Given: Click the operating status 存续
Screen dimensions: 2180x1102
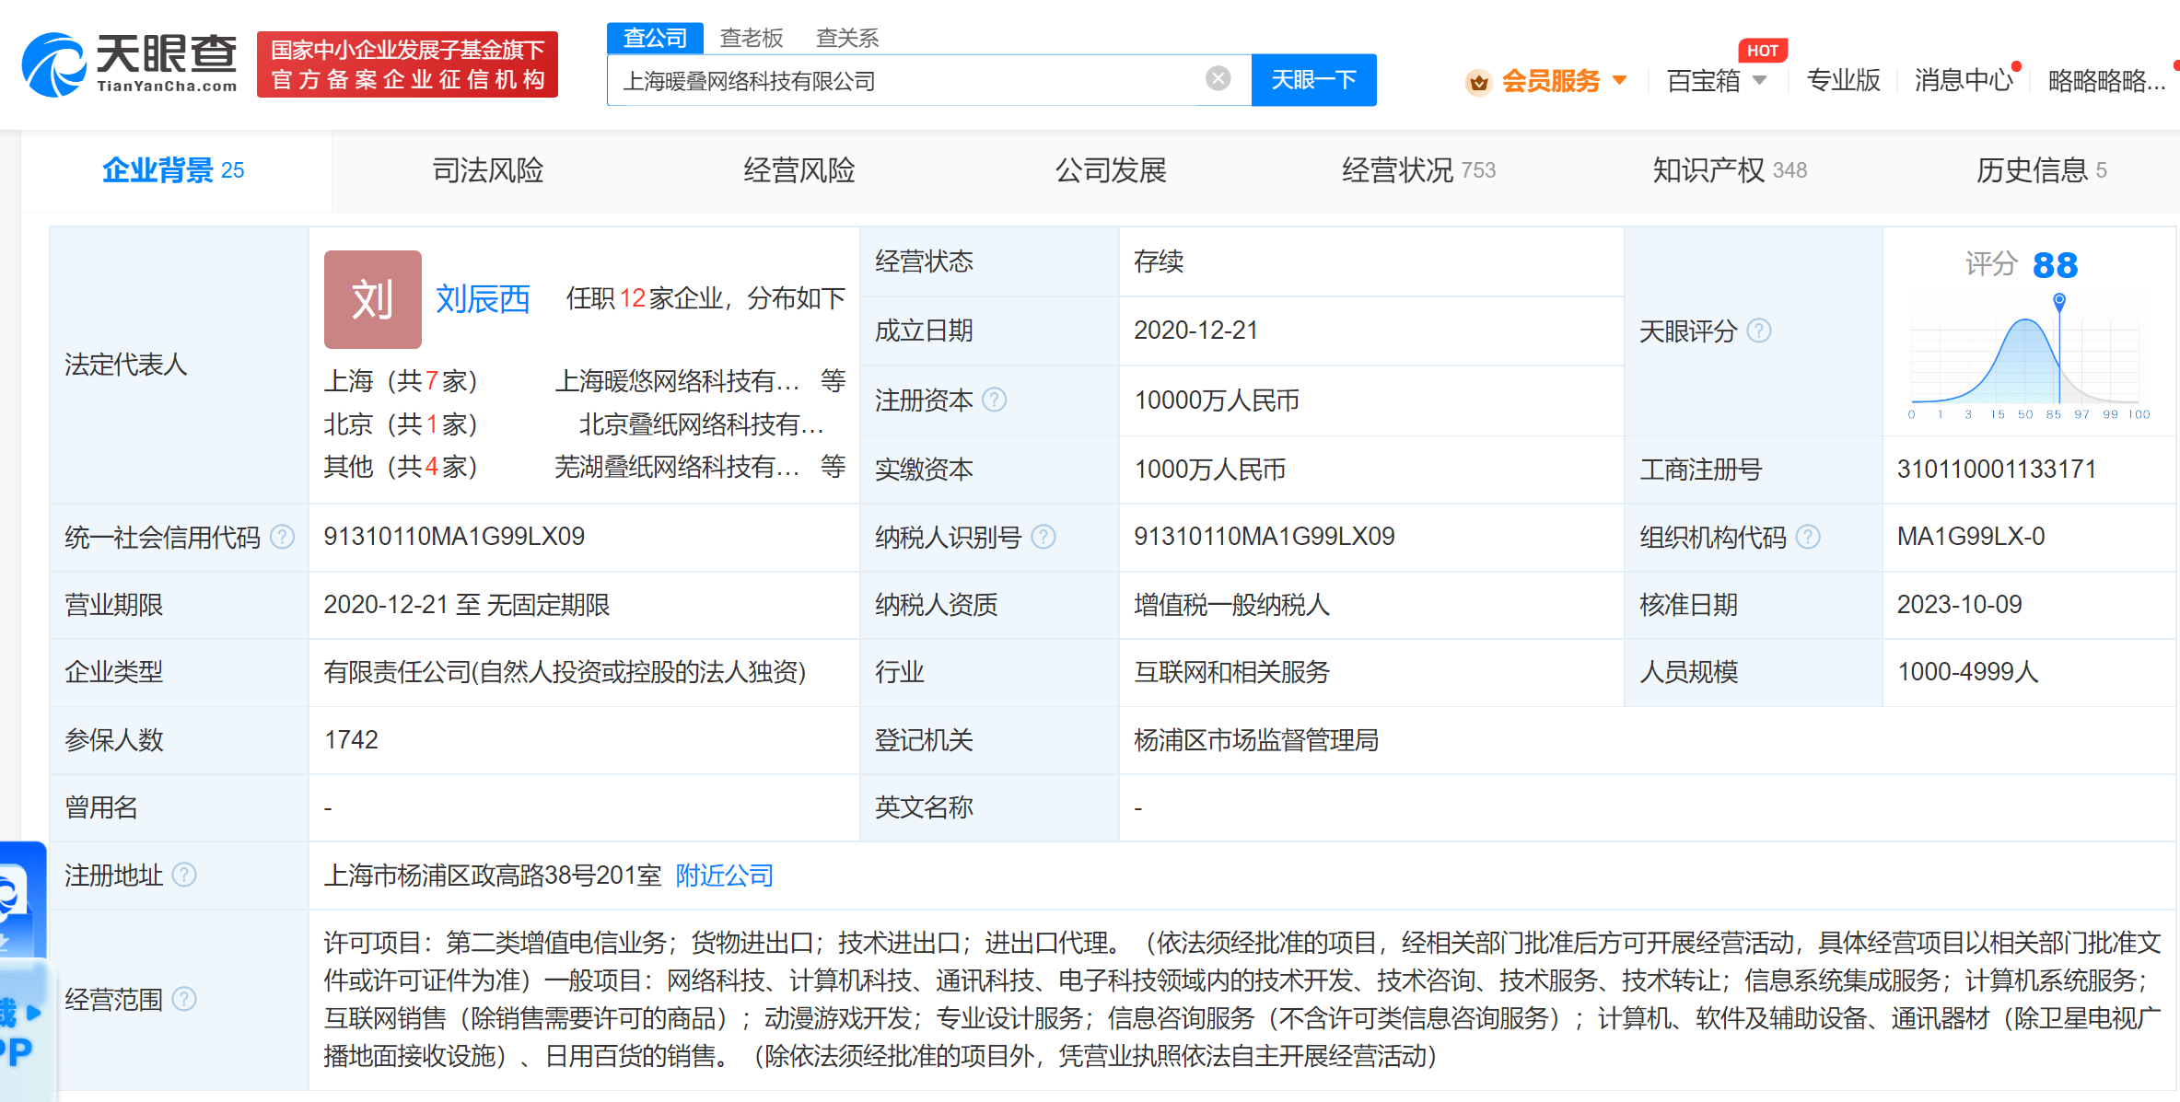Looking at the screenshot, I should [x=1158, y=261].
